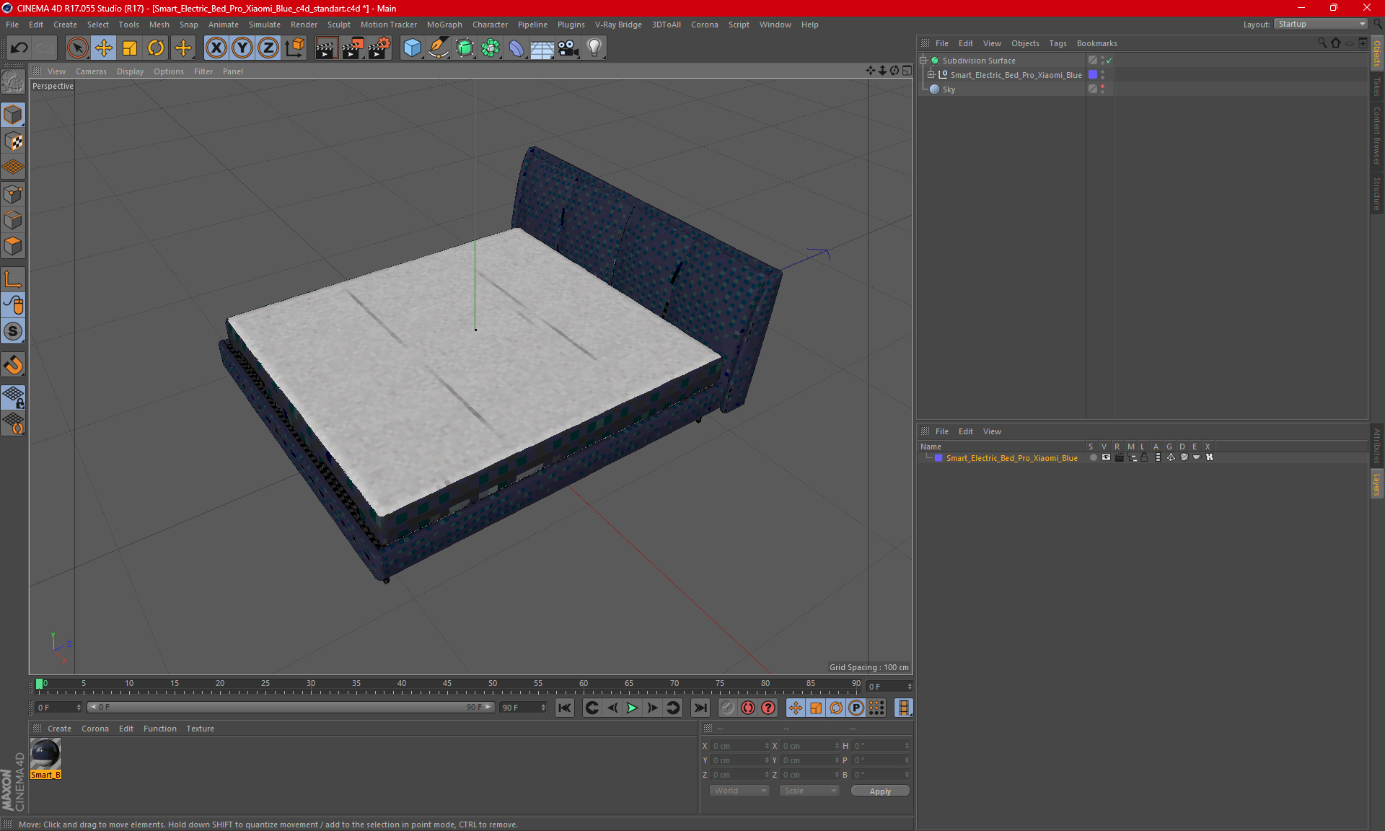Open the MoGraph menu
Viewport: 1385px width, 831px height.
click(444, 25)
